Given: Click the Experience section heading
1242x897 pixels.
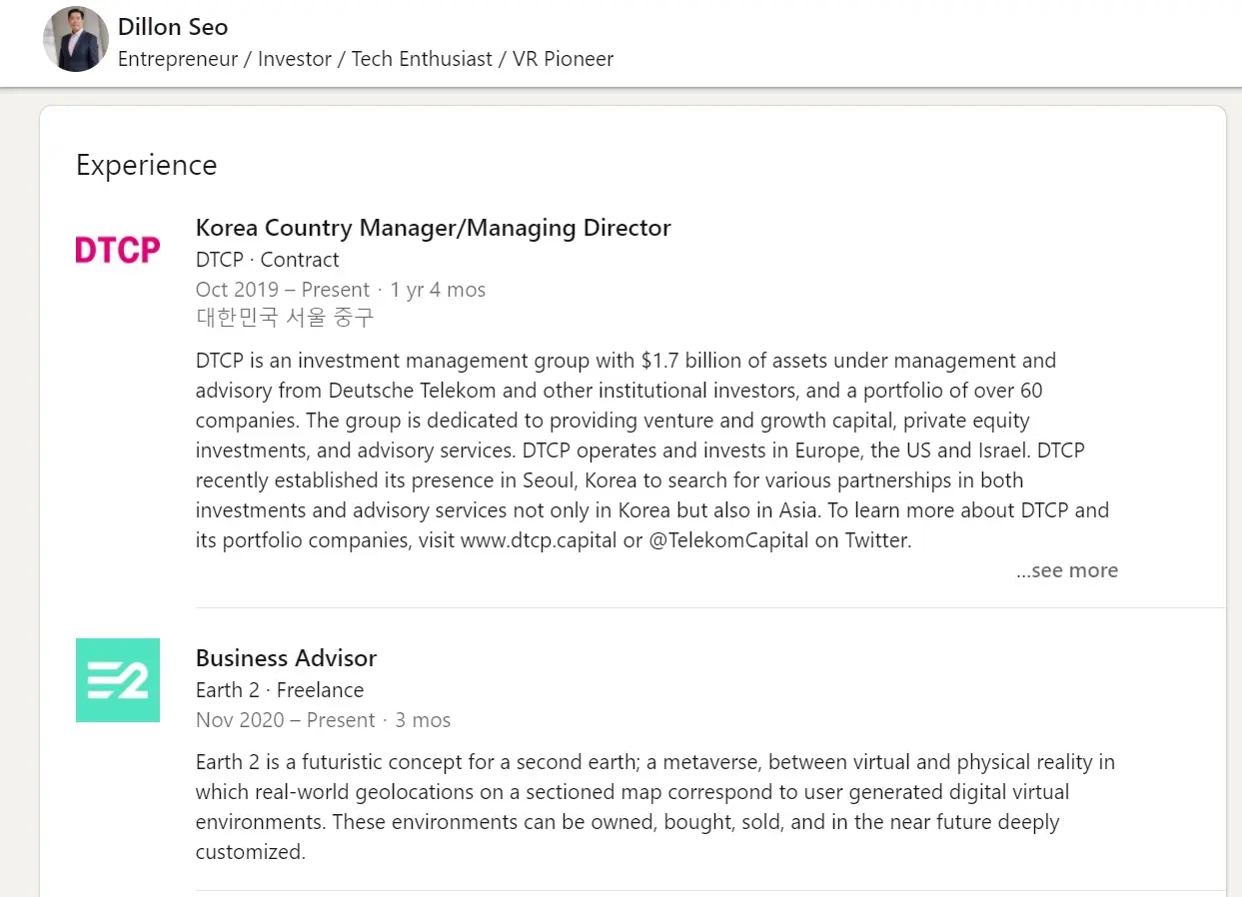Looking at the screenshot, I should 146,165.
